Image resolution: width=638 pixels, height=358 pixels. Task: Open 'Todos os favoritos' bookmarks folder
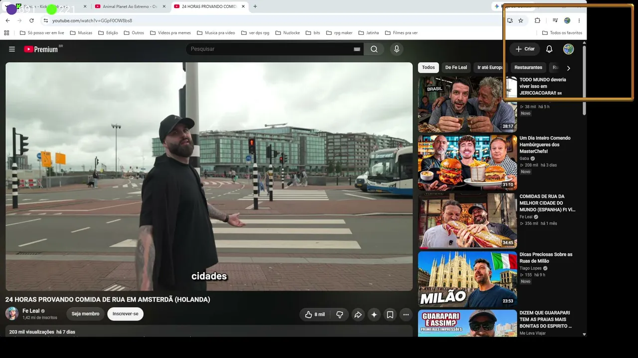[562, 33]
